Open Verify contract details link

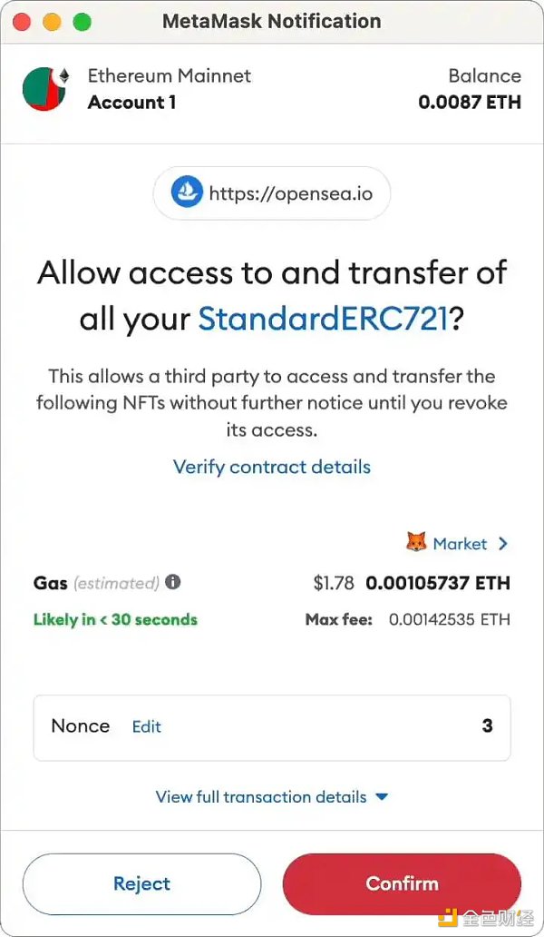[x=272, y=467]
